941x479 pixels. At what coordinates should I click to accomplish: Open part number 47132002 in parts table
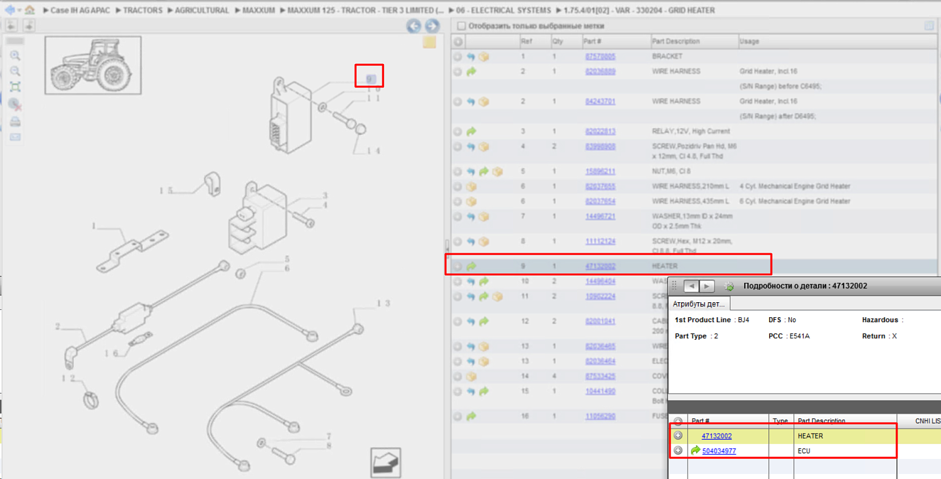point(600,266)
